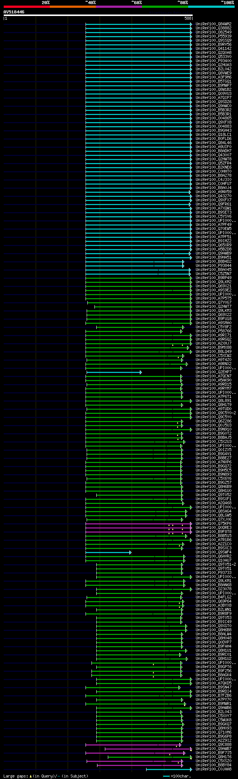Click the hit label UniRef100_C5X2U3
Screen dimensions: 238x779
pos(213,442)
